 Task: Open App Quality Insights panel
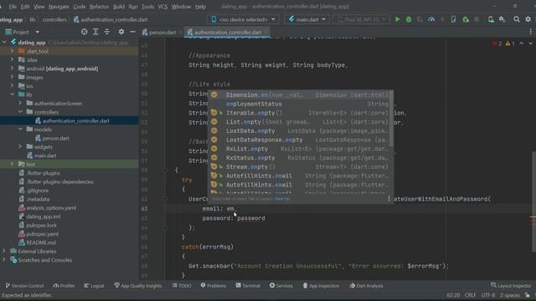[137, 286]
